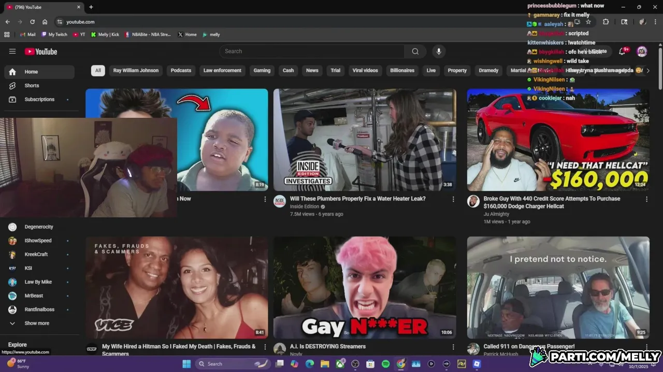Select the All filter chip
Screen dimensions: 663x372
click(98, 70)
